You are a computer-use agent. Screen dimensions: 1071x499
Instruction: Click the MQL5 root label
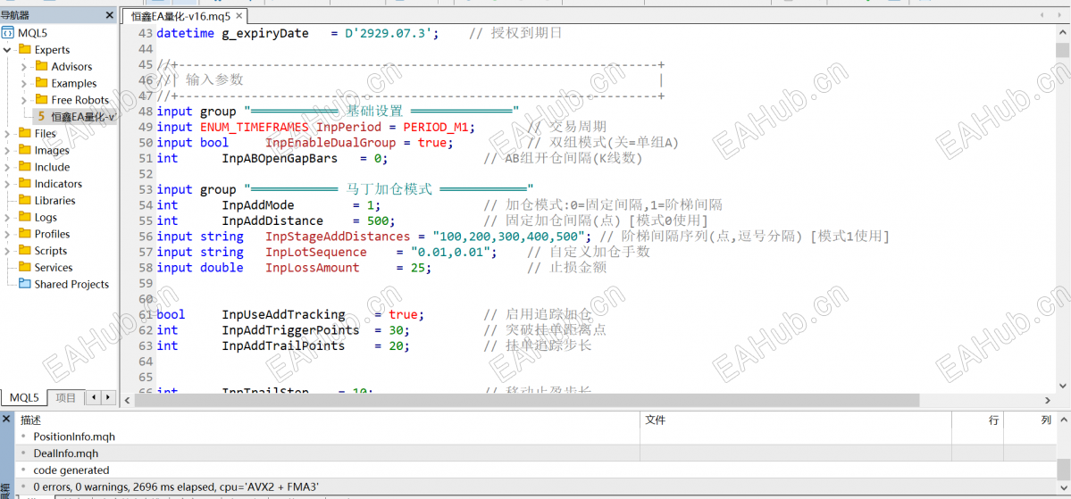coord(32,32)
